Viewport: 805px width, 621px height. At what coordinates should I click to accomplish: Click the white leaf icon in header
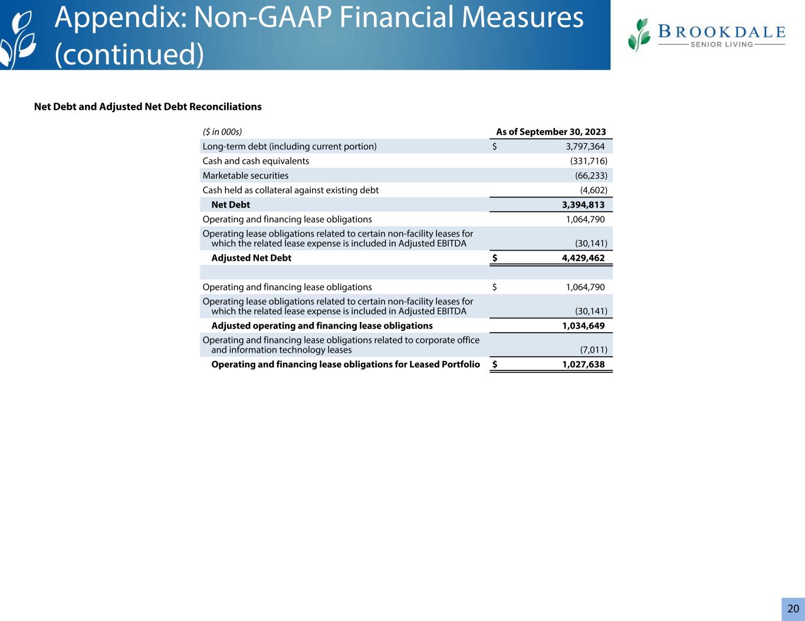(19, 40)
